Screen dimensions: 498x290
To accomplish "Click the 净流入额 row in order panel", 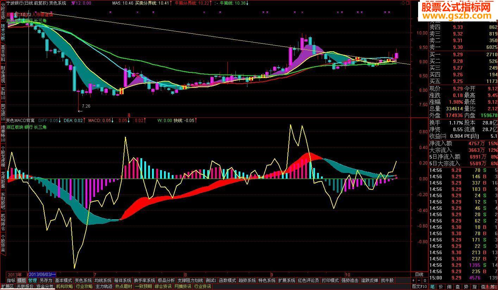I will coord(463,143).
